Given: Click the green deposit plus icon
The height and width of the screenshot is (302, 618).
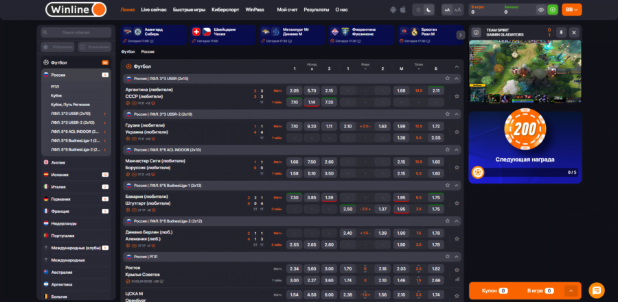Looking at the screenshot, I should coord(552,10).
